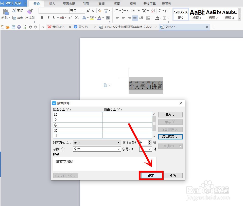
Task: Apply the paragraph shading fill bucket
Action: click(157, 18)
